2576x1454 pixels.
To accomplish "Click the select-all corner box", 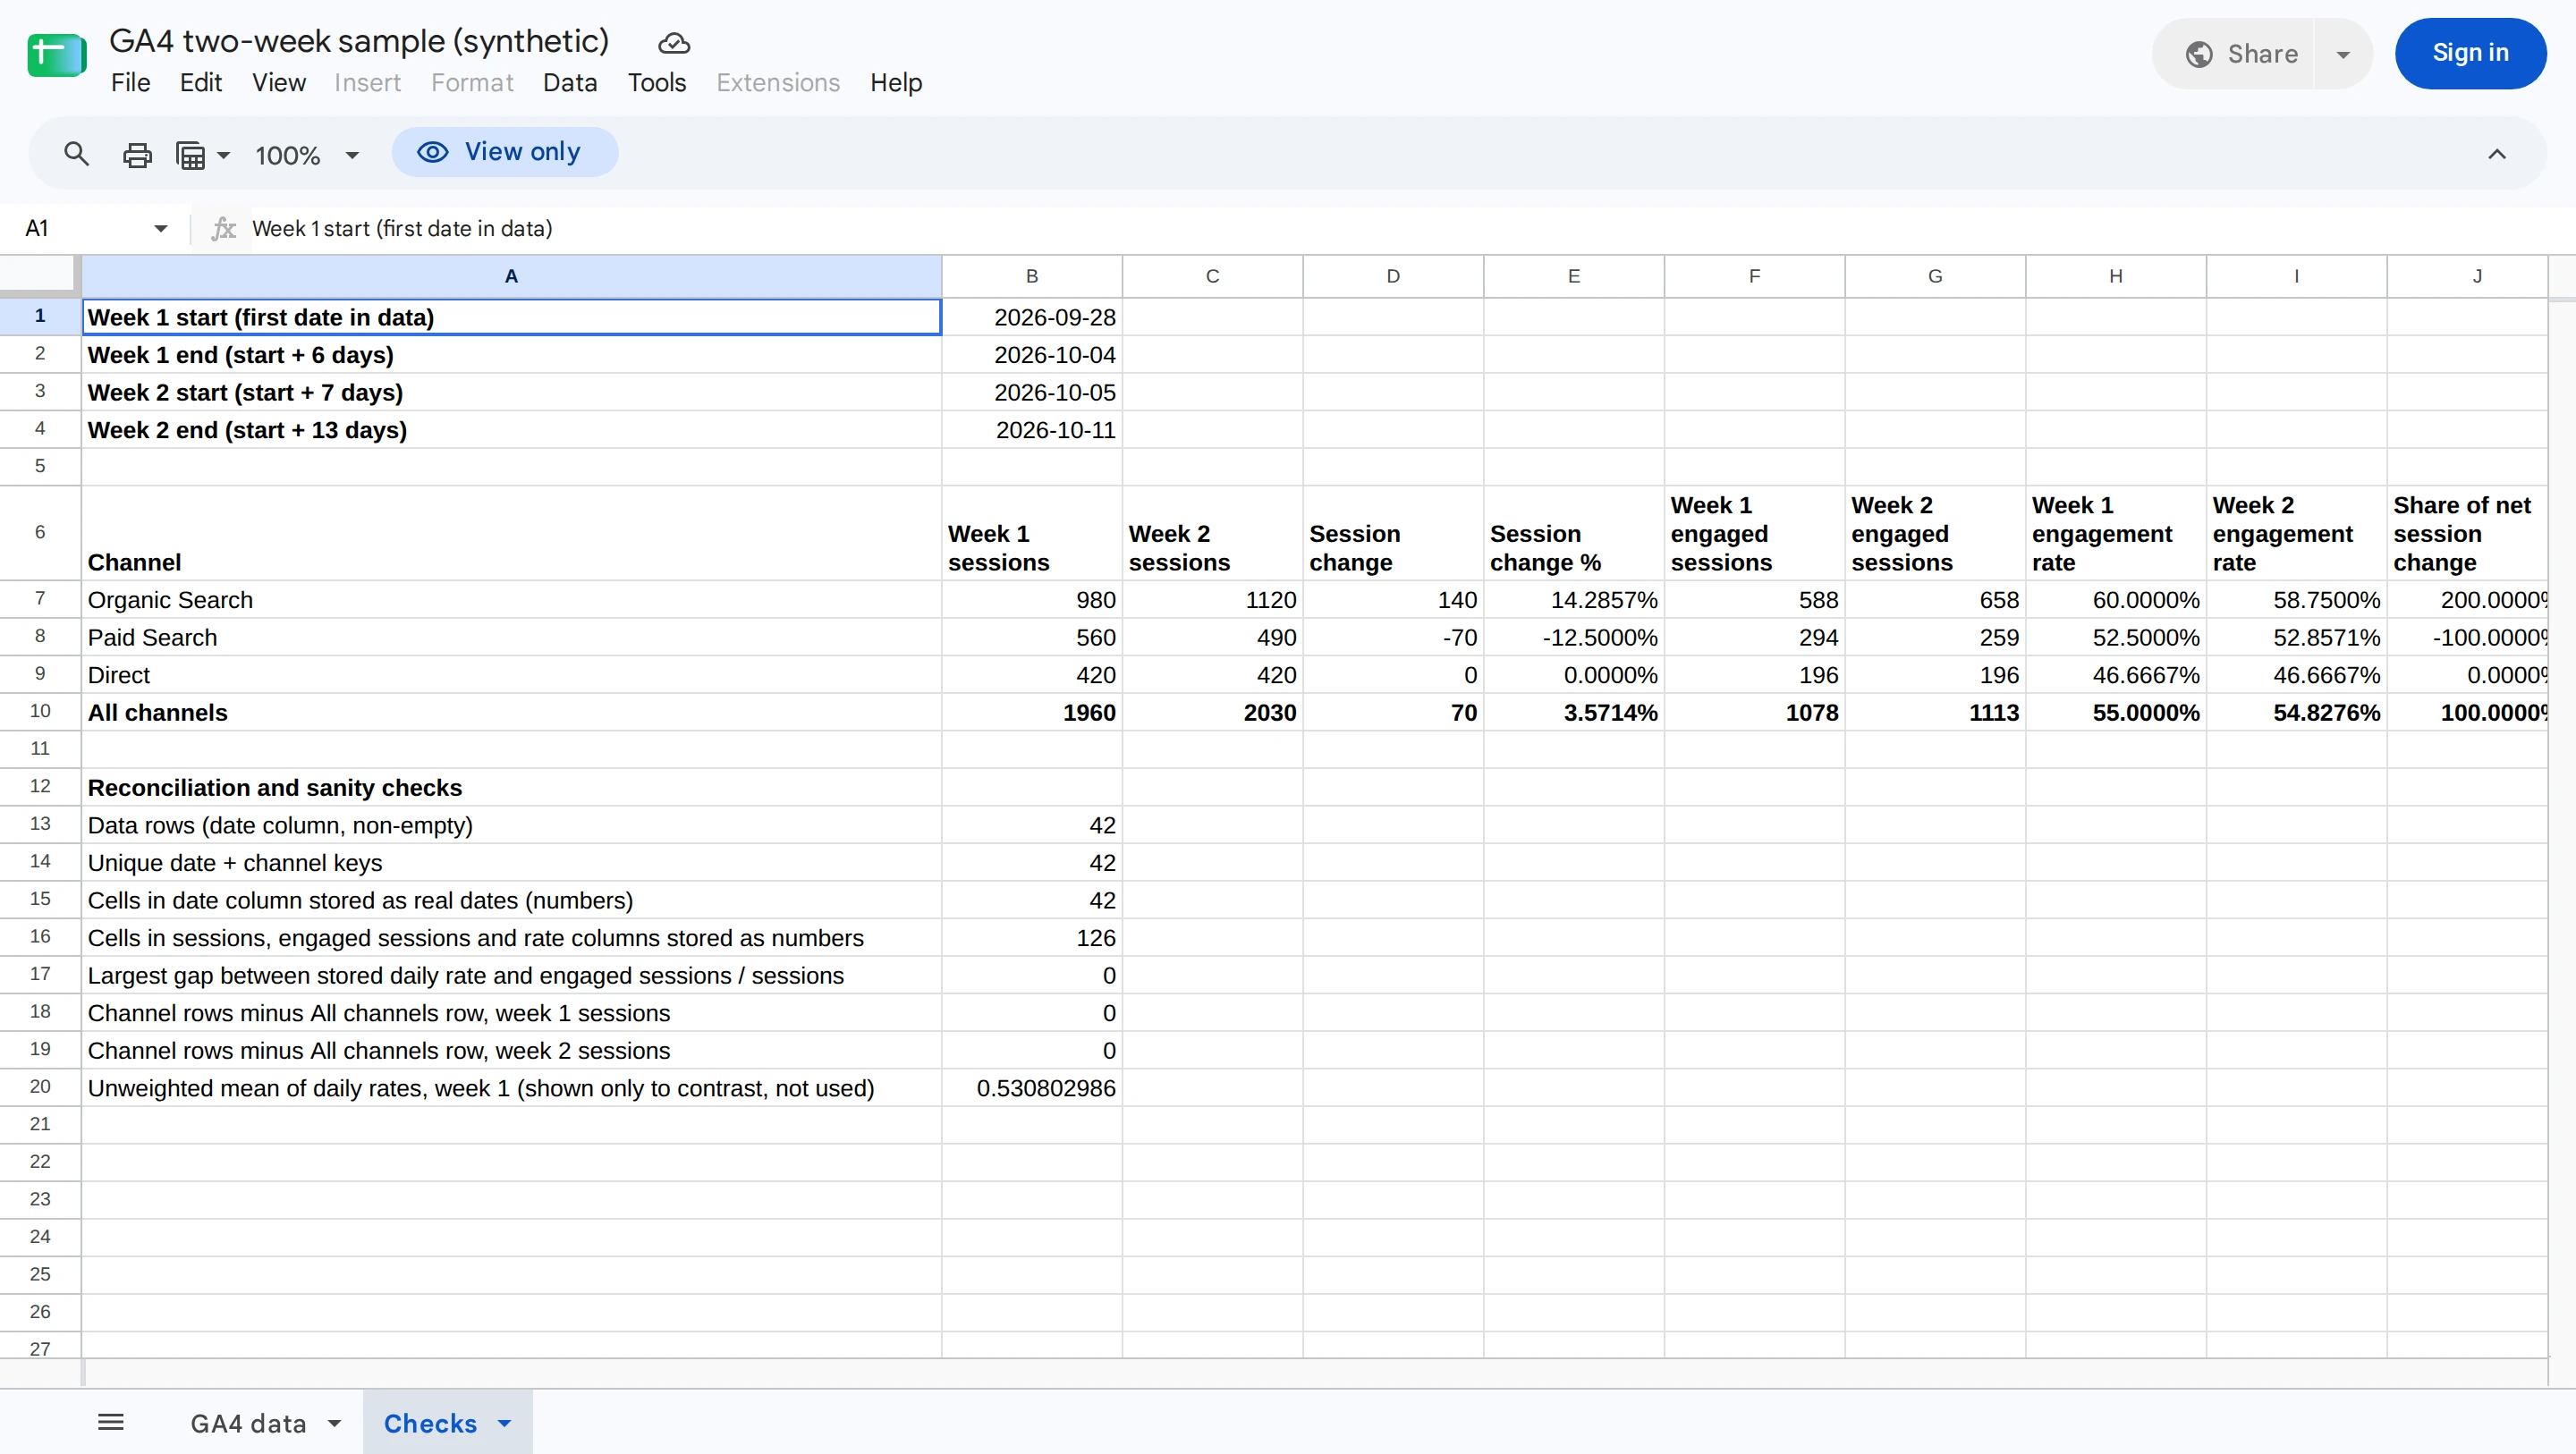I will click(x=39, y=276).
